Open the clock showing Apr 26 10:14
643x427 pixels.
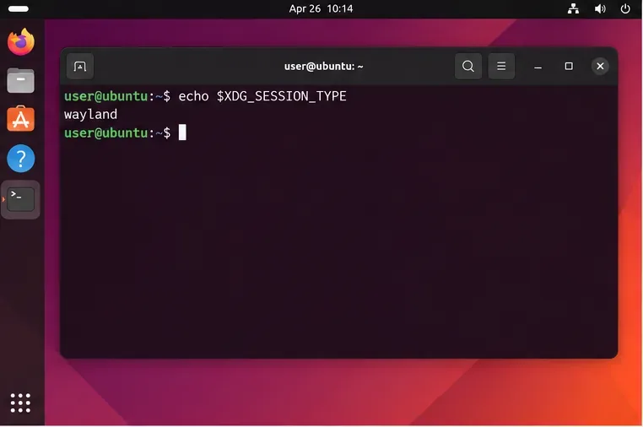tap(321, 8)
